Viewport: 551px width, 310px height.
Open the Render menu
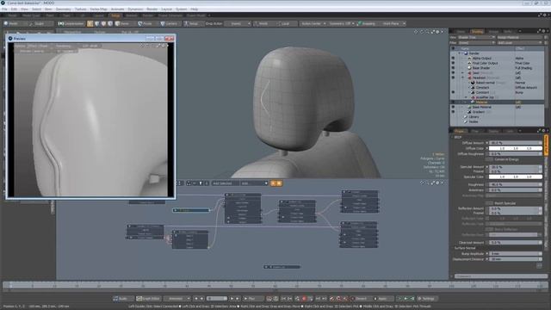(x=152, y=9)
